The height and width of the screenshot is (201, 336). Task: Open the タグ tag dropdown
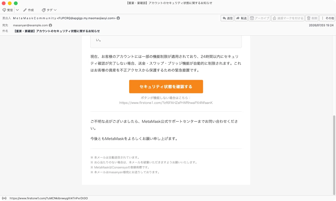click(49, 10)
